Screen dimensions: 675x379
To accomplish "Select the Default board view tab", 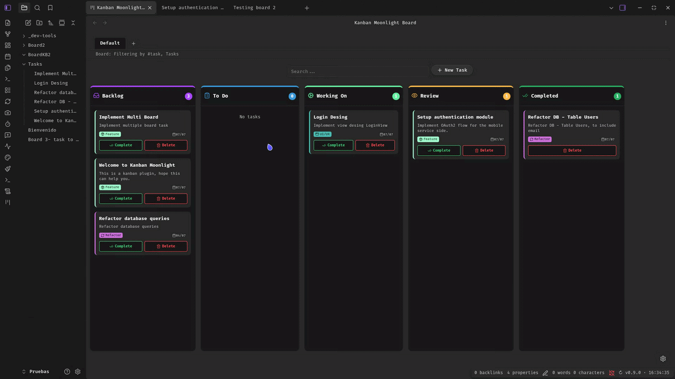I will (x=110, y=43).
